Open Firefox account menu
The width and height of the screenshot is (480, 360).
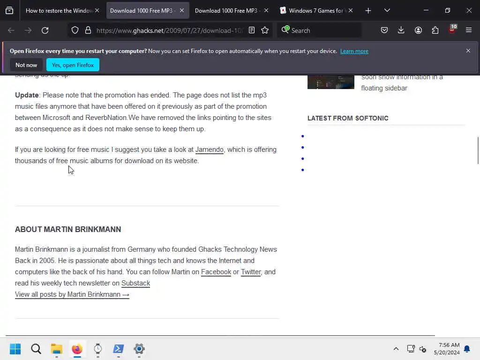(x=418, y=30)
